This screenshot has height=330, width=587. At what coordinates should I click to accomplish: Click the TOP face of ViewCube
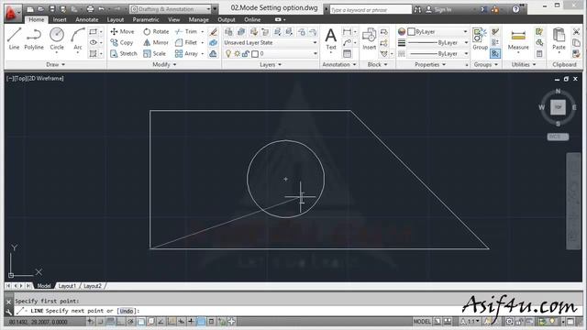click(558, 107)
